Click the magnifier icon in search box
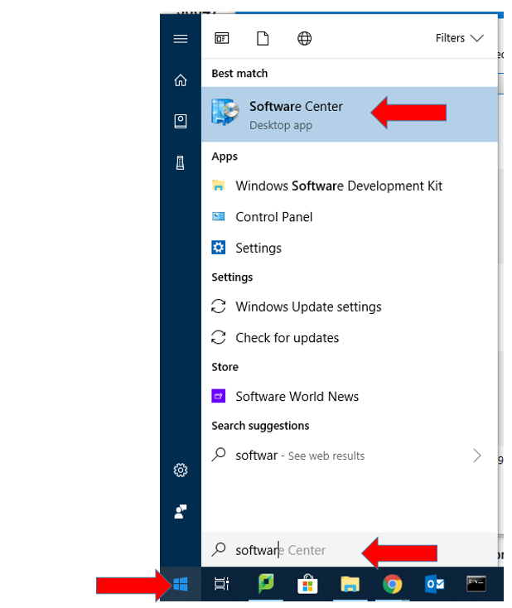The width and height of the screenshot is (512, 608). tap(219, 549)
